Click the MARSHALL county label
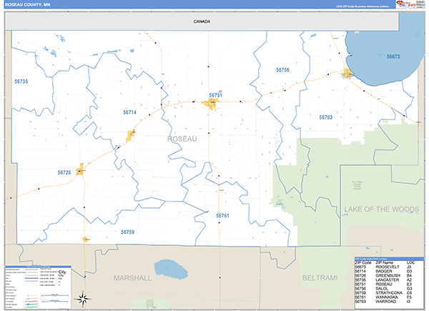429x311 pixels. point(132,278)
